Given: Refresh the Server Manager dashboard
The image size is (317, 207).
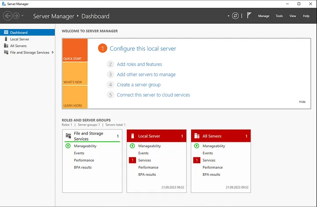Looking at the screenshot, I should tap(236, 16).
